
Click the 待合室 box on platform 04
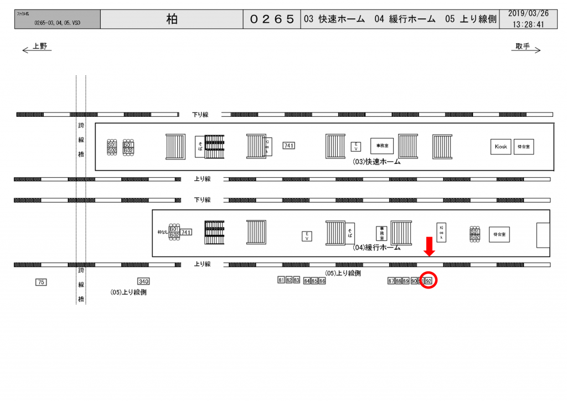(499, 234)
